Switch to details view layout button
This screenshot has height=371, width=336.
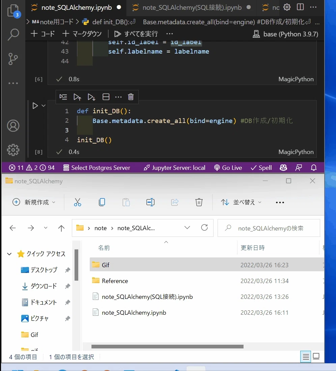tap(306, 357)
